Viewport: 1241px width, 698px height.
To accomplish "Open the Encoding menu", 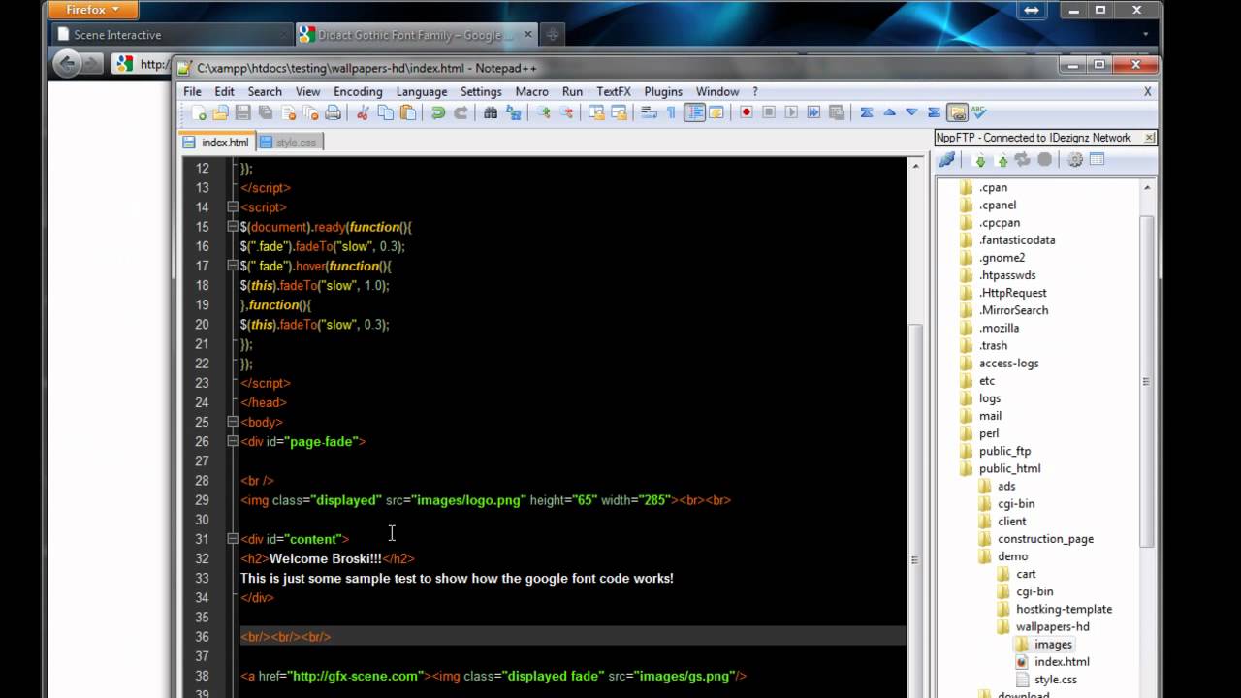I will tap(358, 91).
